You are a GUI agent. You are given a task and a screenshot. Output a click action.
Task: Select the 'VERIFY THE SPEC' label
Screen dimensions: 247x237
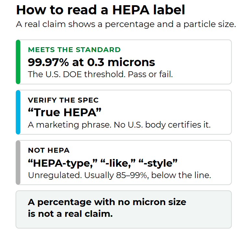tap(63, 100)
